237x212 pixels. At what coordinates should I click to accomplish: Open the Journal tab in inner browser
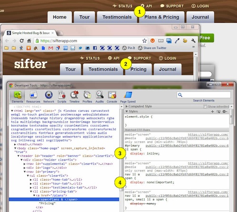167,69
